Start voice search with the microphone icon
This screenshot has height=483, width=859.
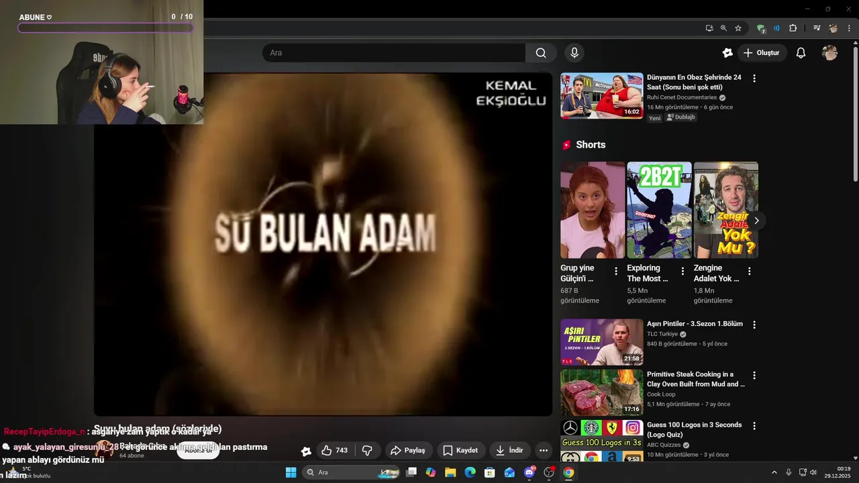point(574,53)
